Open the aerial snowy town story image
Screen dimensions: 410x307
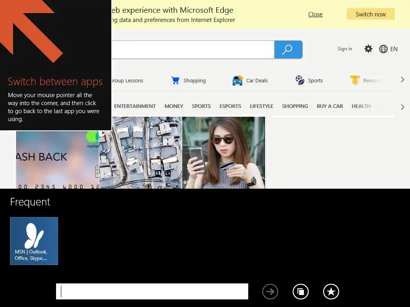(x=141, y=153)
